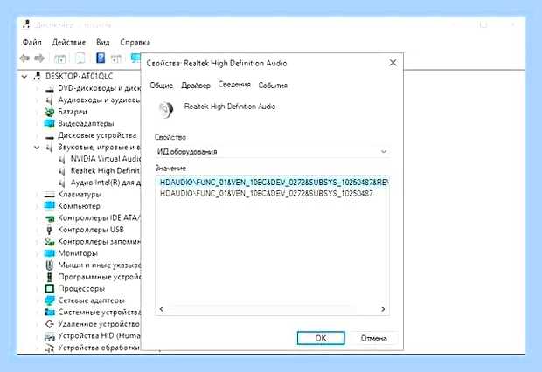Select Дисковые устройства tree item
542x372 pixels.
coord(97,135)
